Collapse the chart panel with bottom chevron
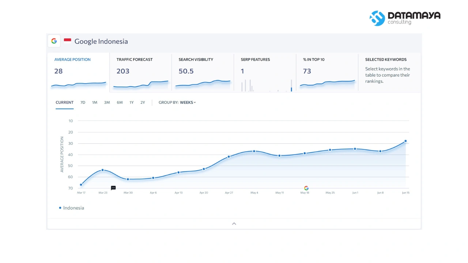Image resolution: width=468 pixels, height=263 pixels. [x=234, y=224]
